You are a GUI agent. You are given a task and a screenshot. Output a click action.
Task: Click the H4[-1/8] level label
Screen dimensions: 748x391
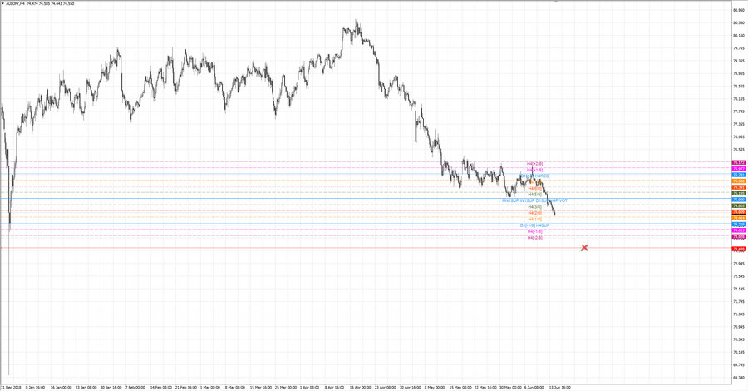pos(534,231)
